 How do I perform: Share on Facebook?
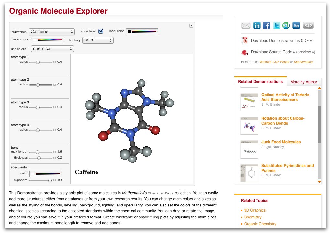pyautogui.click(x=266, y=25)
